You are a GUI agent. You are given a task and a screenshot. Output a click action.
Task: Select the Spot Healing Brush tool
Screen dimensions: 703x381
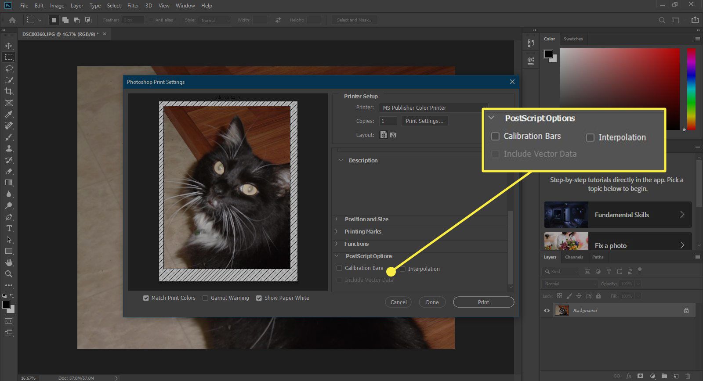[9, 126]
